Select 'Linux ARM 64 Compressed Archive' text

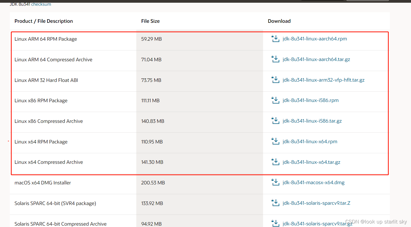point(53,60)
